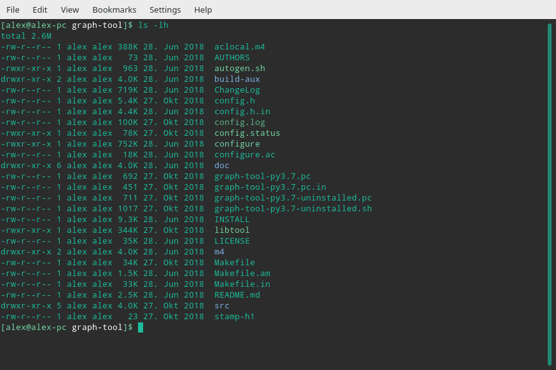
Task: Open the File menu
Action: click(13, 10)
